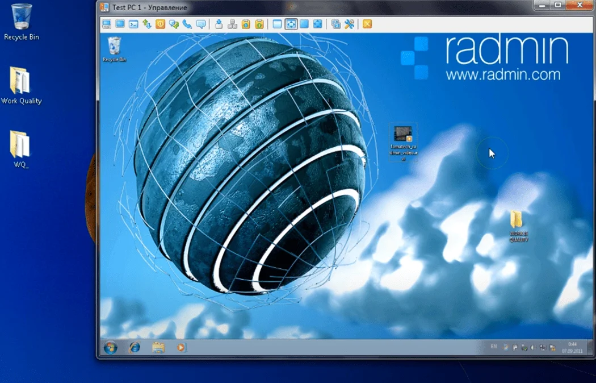Screen dimensions: 596x383
Task: Open the EN language indicator on remote taskbar
Action: tap(493, 346)
